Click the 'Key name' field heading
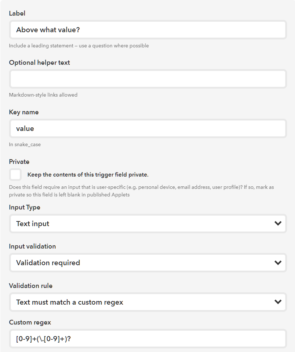The image size is (295, 352). point(24,112)
